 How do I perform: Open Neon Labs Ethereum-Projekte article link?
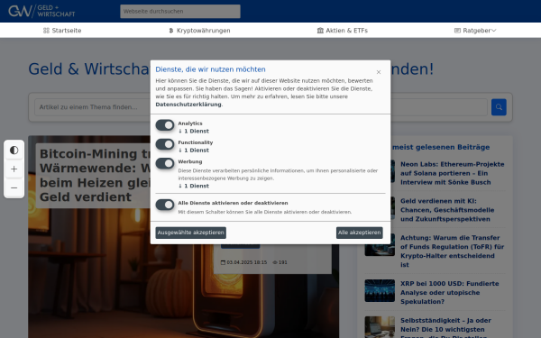click(x=453, y=173)
